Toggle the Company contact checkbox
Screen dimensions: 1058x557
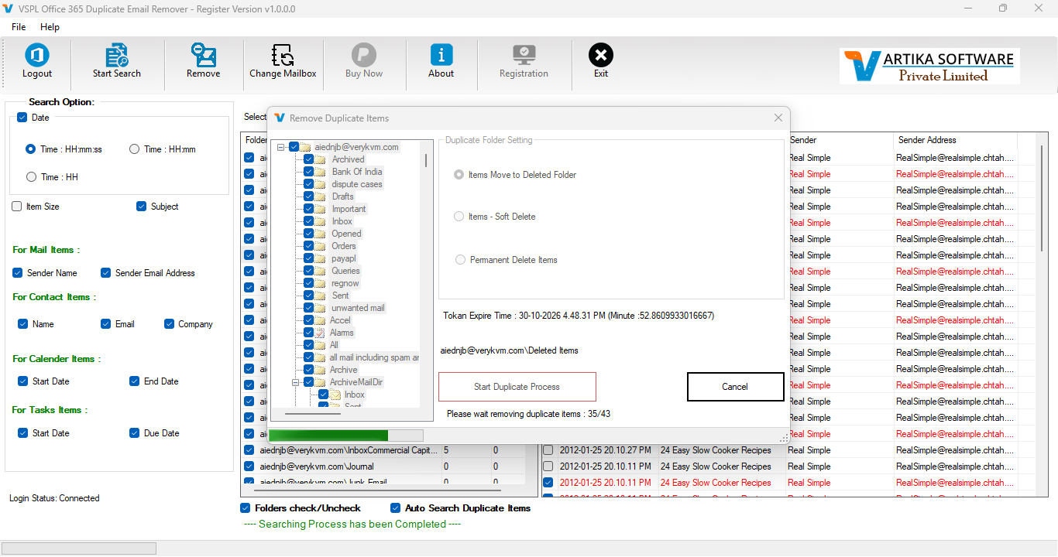click(x=169, y=324)
